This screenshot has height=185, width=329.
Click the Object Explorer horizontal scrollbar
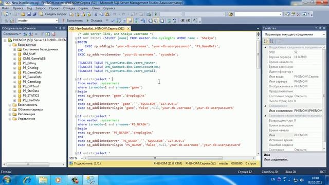pyautogui.click(x=28, y=164)
